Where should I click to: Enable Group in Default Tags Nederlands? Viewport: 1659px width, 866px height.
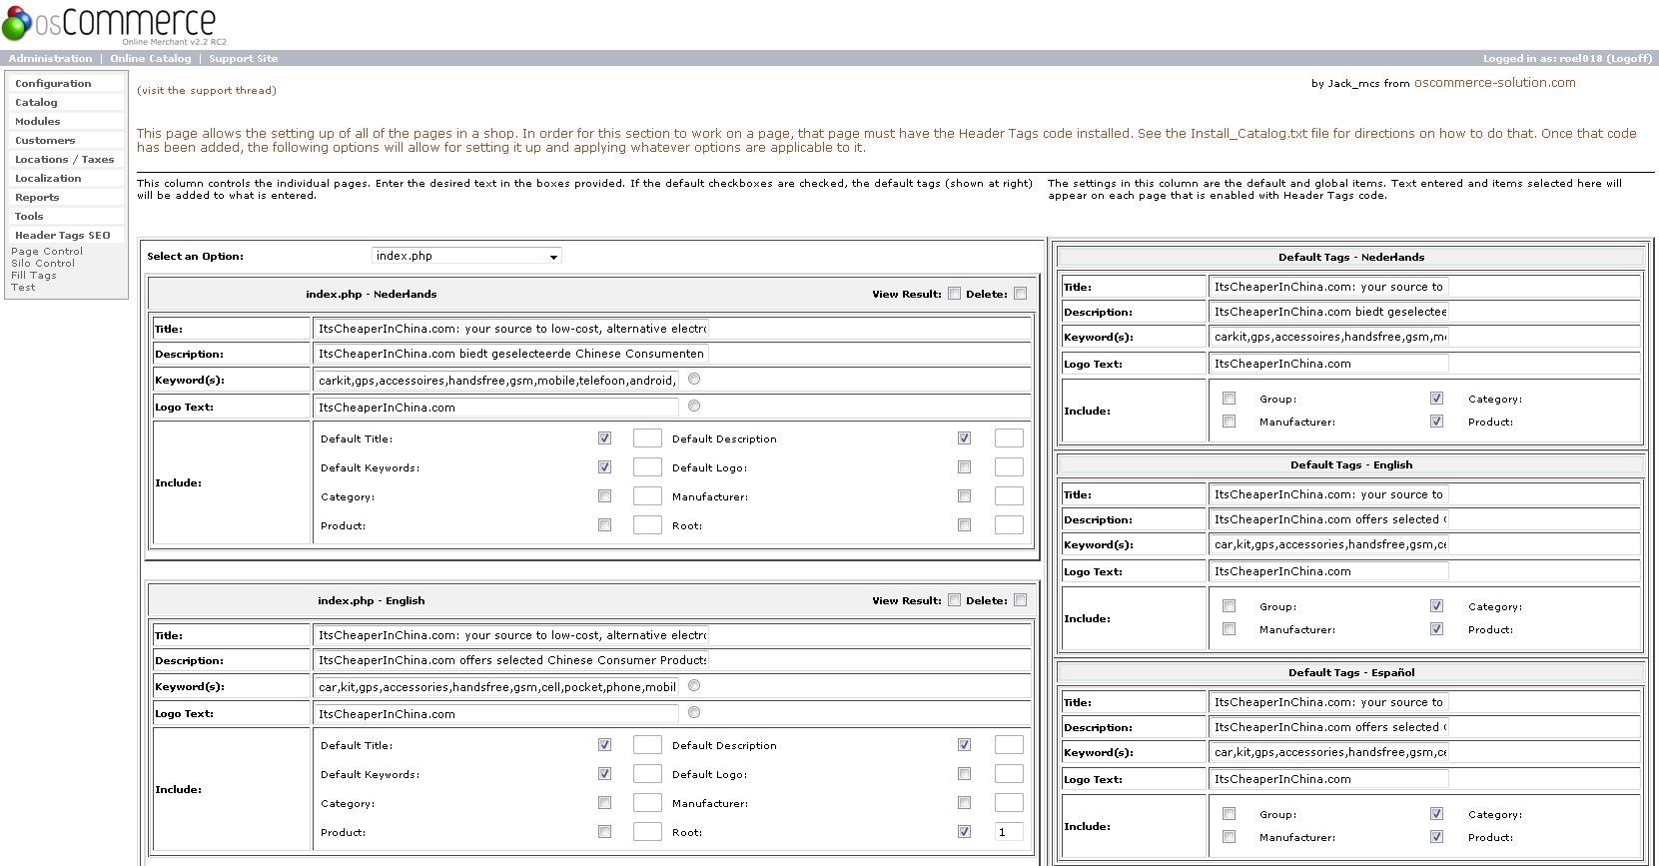click(x=1230, y=399)
